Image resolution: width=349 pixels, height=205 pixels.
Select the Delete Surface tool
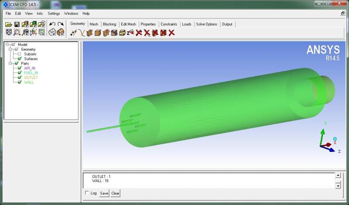click(x=155, y=33)
